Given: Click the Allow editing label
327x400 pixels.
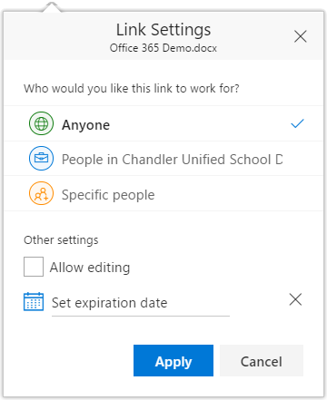Looking at the screenshot, I should tap(90, 268).
